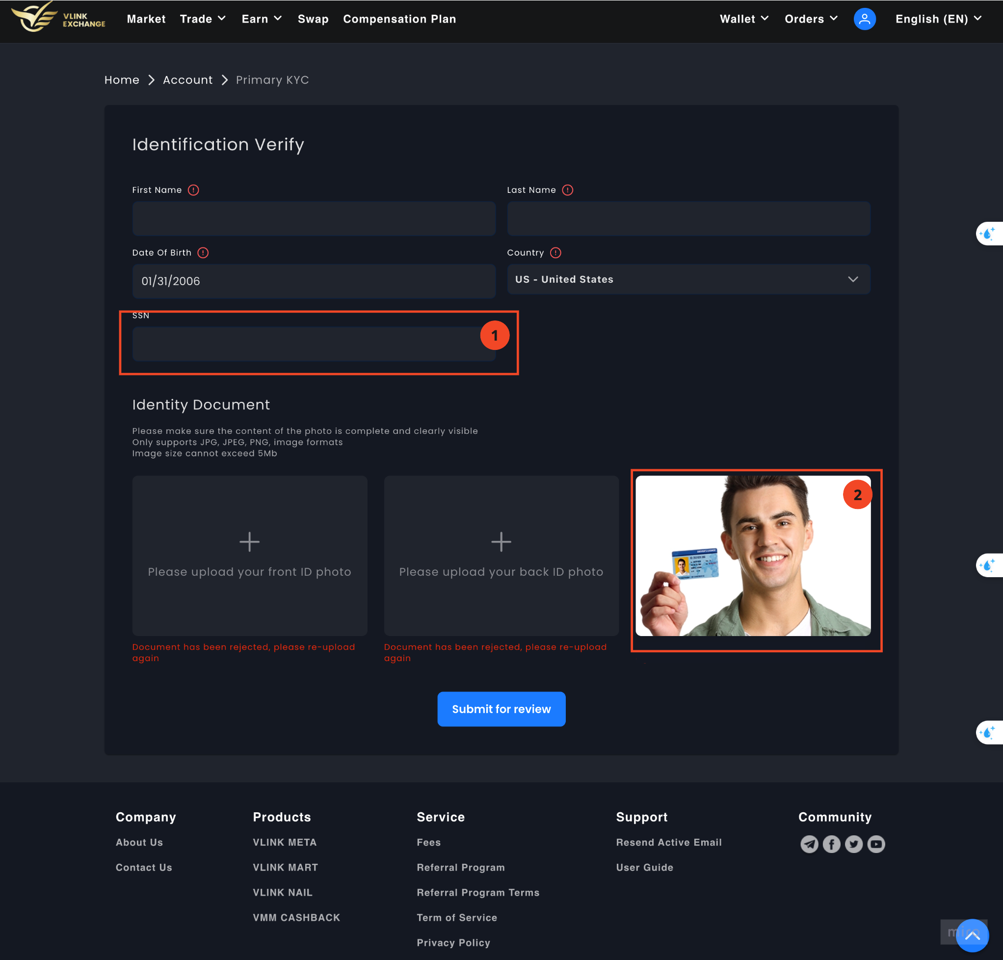Open the Twitter community icon

coord(853,844)
